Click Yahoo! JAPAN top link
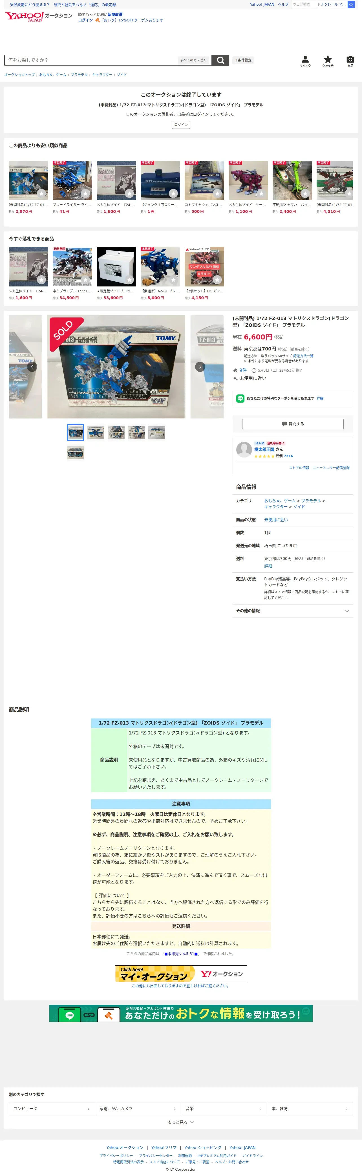This screenshot has height=1176, width=362. (262, 5)
